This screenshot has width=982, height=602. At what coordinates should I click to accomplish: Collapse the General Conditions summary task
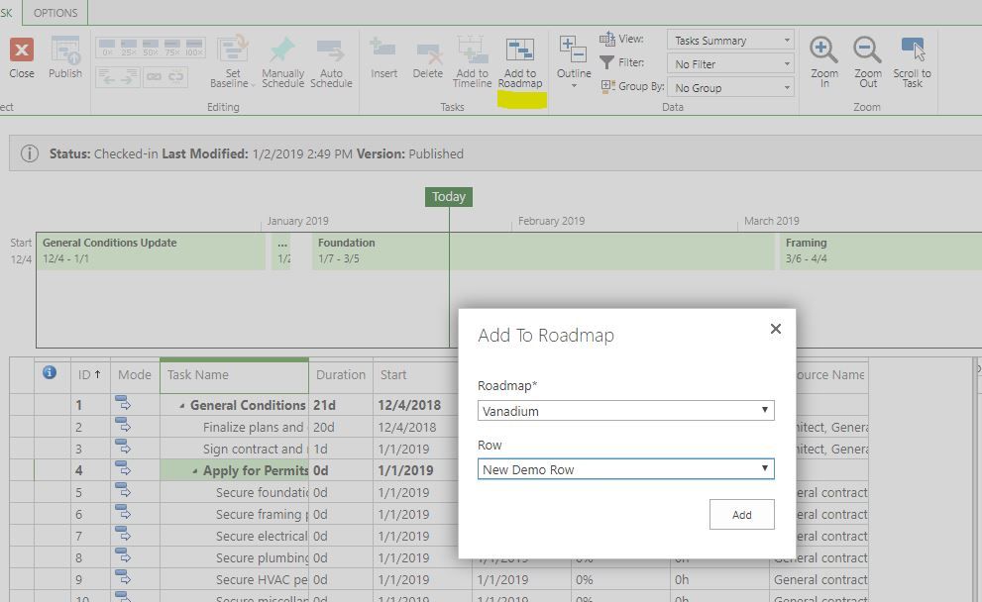click(x=181, y=406)
